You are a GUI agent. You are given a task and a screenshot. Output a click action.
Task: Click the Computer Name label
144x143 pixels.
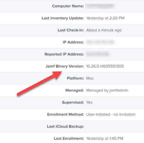click(68, 6)
